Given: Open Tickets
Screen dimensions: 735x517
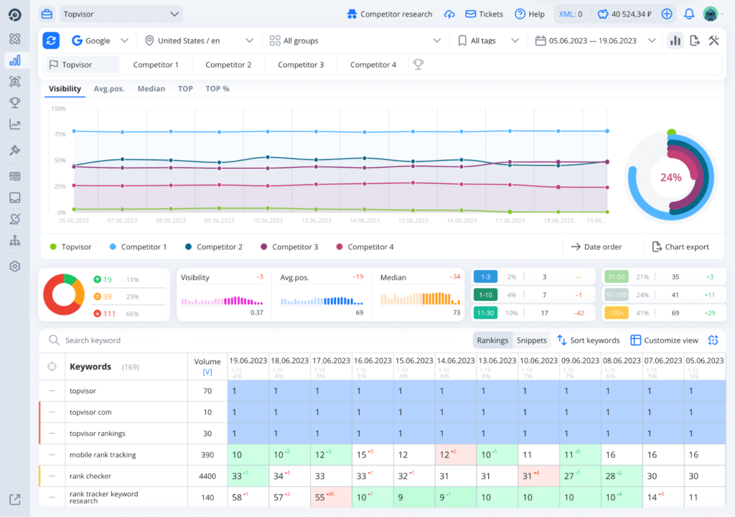Looking at the screenshot, I should pos(484,14).
